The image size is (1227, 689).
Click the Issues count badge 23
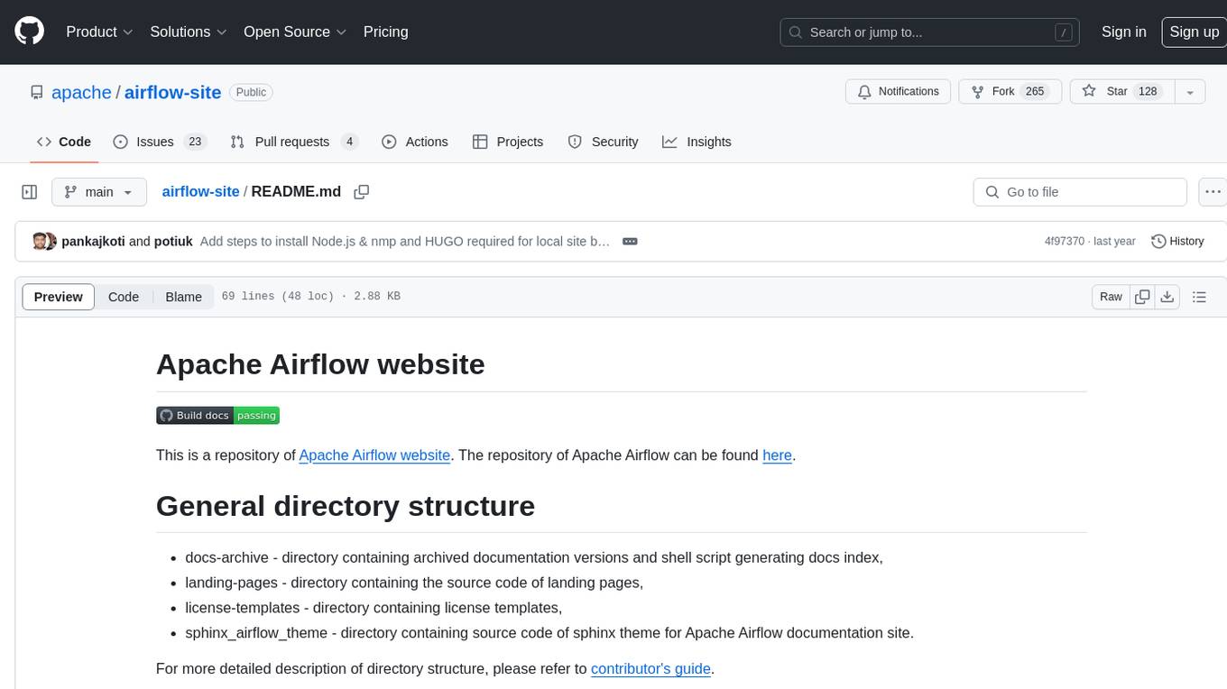195,142
